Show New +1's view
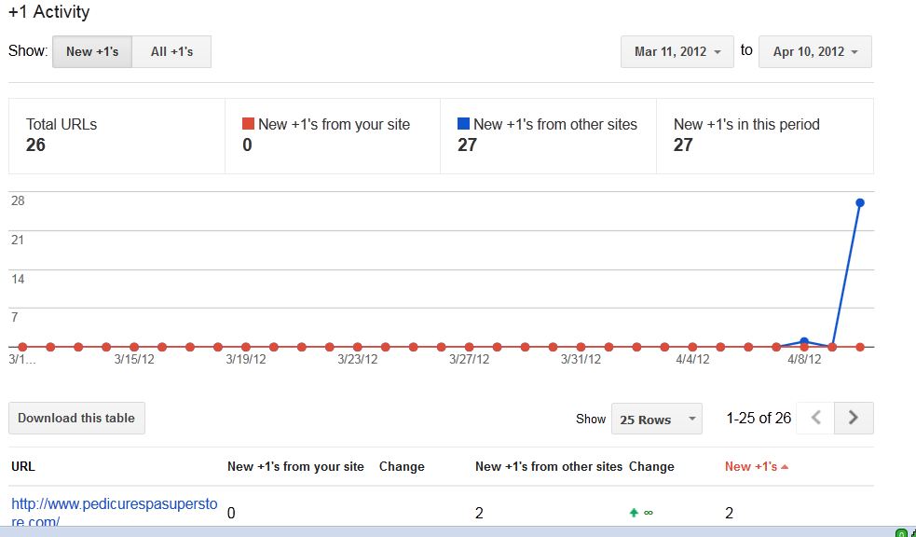The width and height of the screenshot is (916, 537). click(92, 51)
